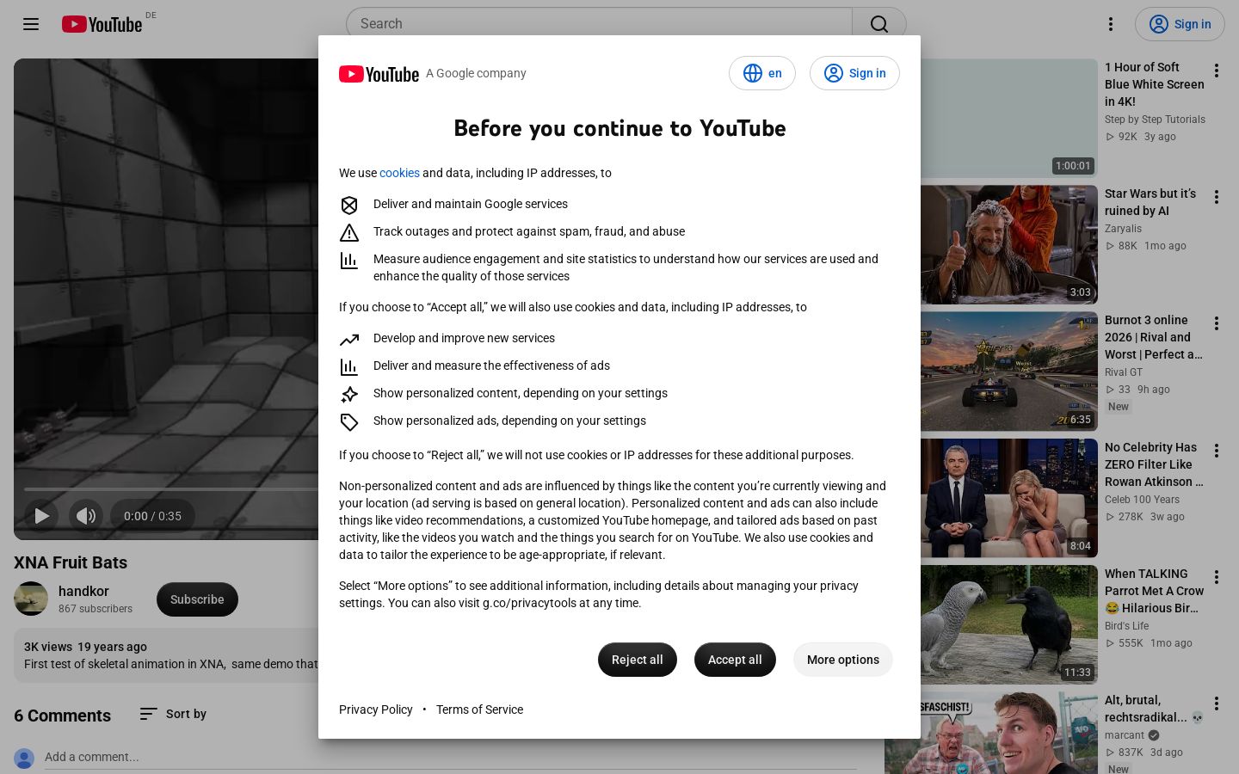Open the cookies link in the dialog

[x=399, y=173]
